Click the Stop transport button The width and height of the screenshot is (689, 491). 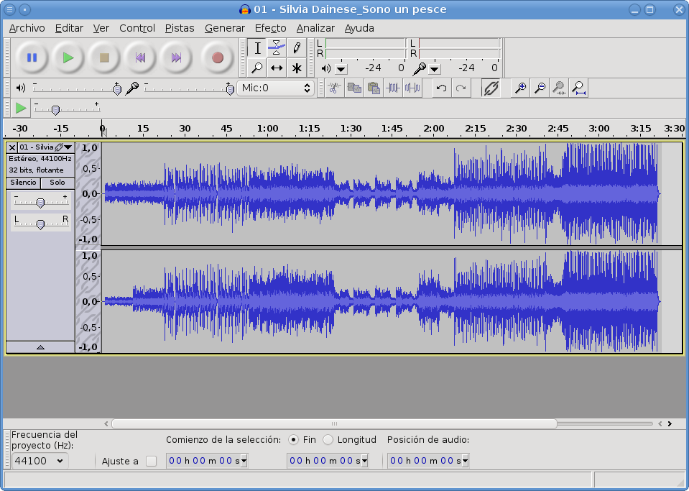(x=104, y=58)
